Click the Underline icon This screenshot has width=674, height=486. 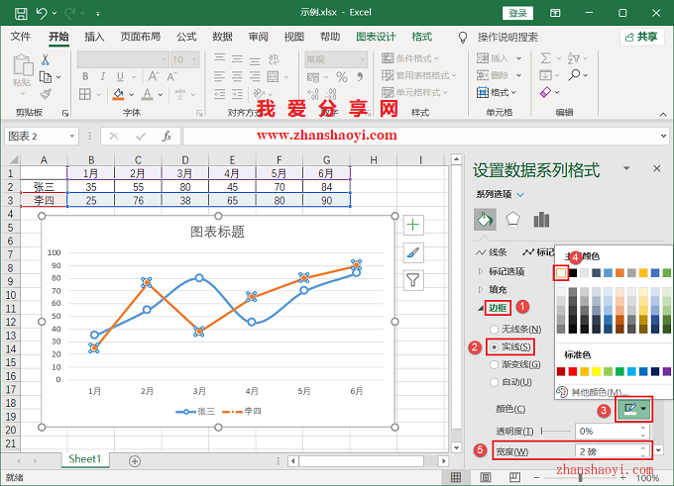coord(120,76)
